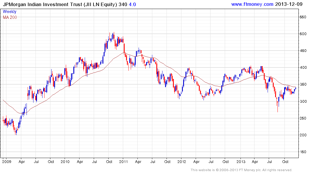This screenshot has height=174, width=313.
Task: Click the 550 price level on y-axis
Action: [303, 17]
